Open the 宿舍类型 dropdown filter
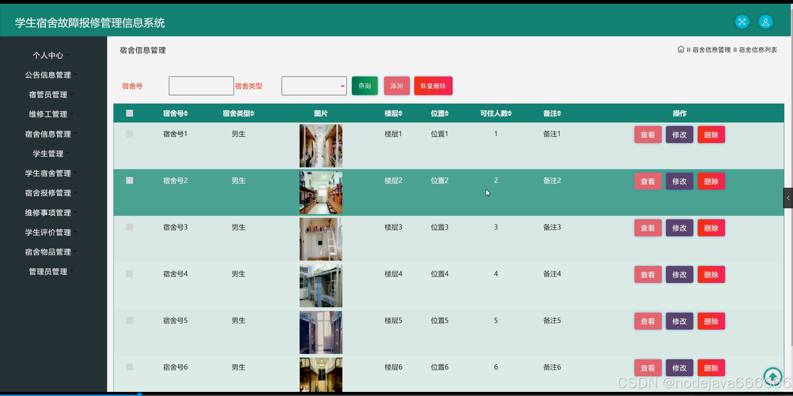The image size is (793, 396). (314, 86)
